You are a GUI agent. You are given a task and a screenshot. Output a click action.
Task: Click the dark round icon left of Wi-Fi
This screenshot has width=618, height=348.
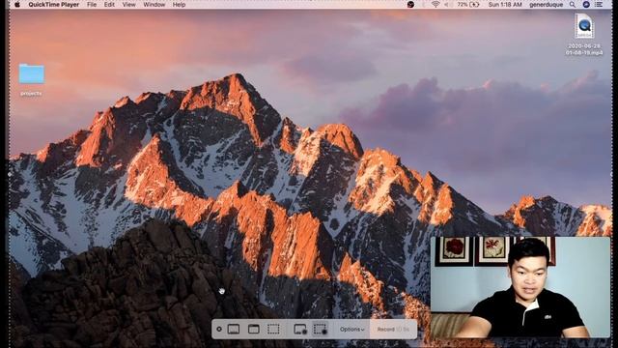[410, 5]
